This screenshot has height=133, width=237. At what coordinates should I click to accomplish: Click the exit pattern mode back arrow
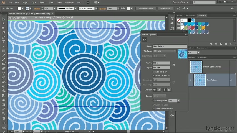pyautogui.click(x=10, y=18)
